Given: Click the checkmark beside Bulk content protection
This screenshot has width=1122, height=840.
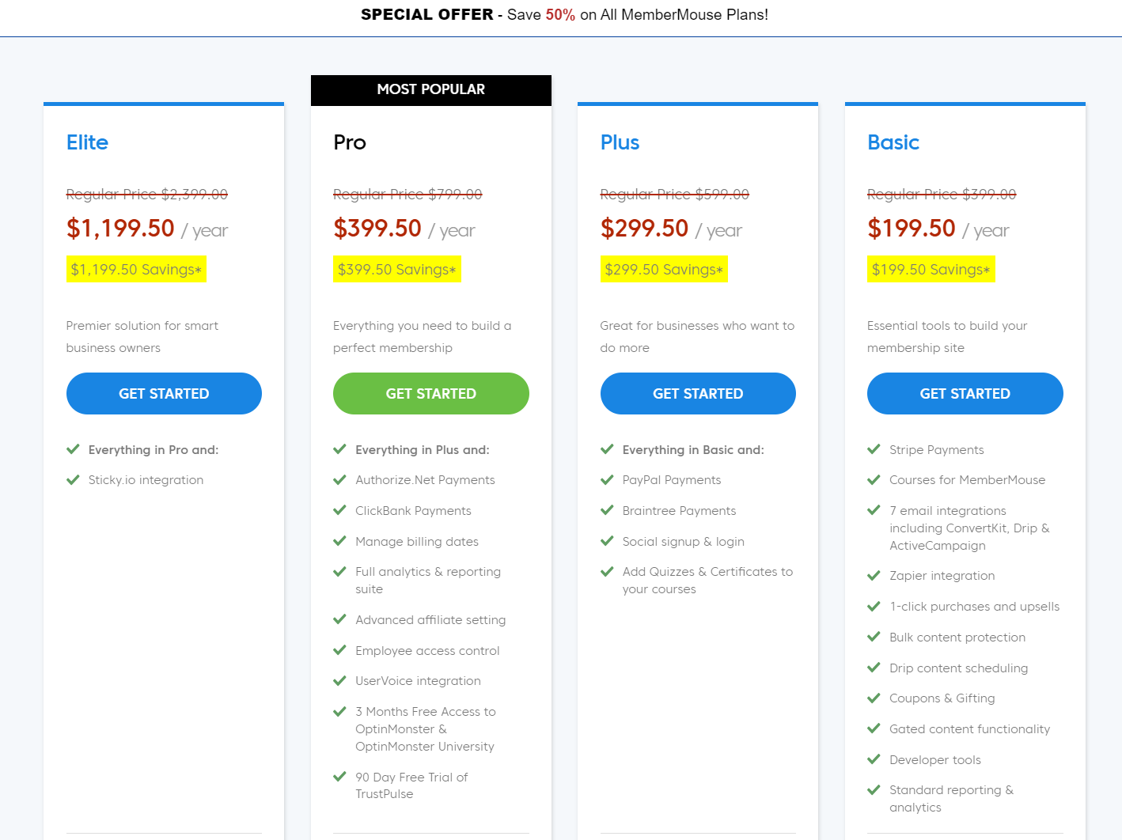Looking at the screenshot, I should (874, 637).
